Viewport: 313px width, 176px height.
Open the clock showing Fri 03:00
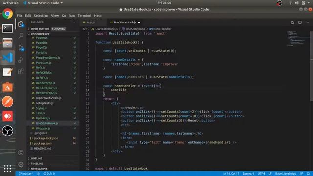[164, 3]
